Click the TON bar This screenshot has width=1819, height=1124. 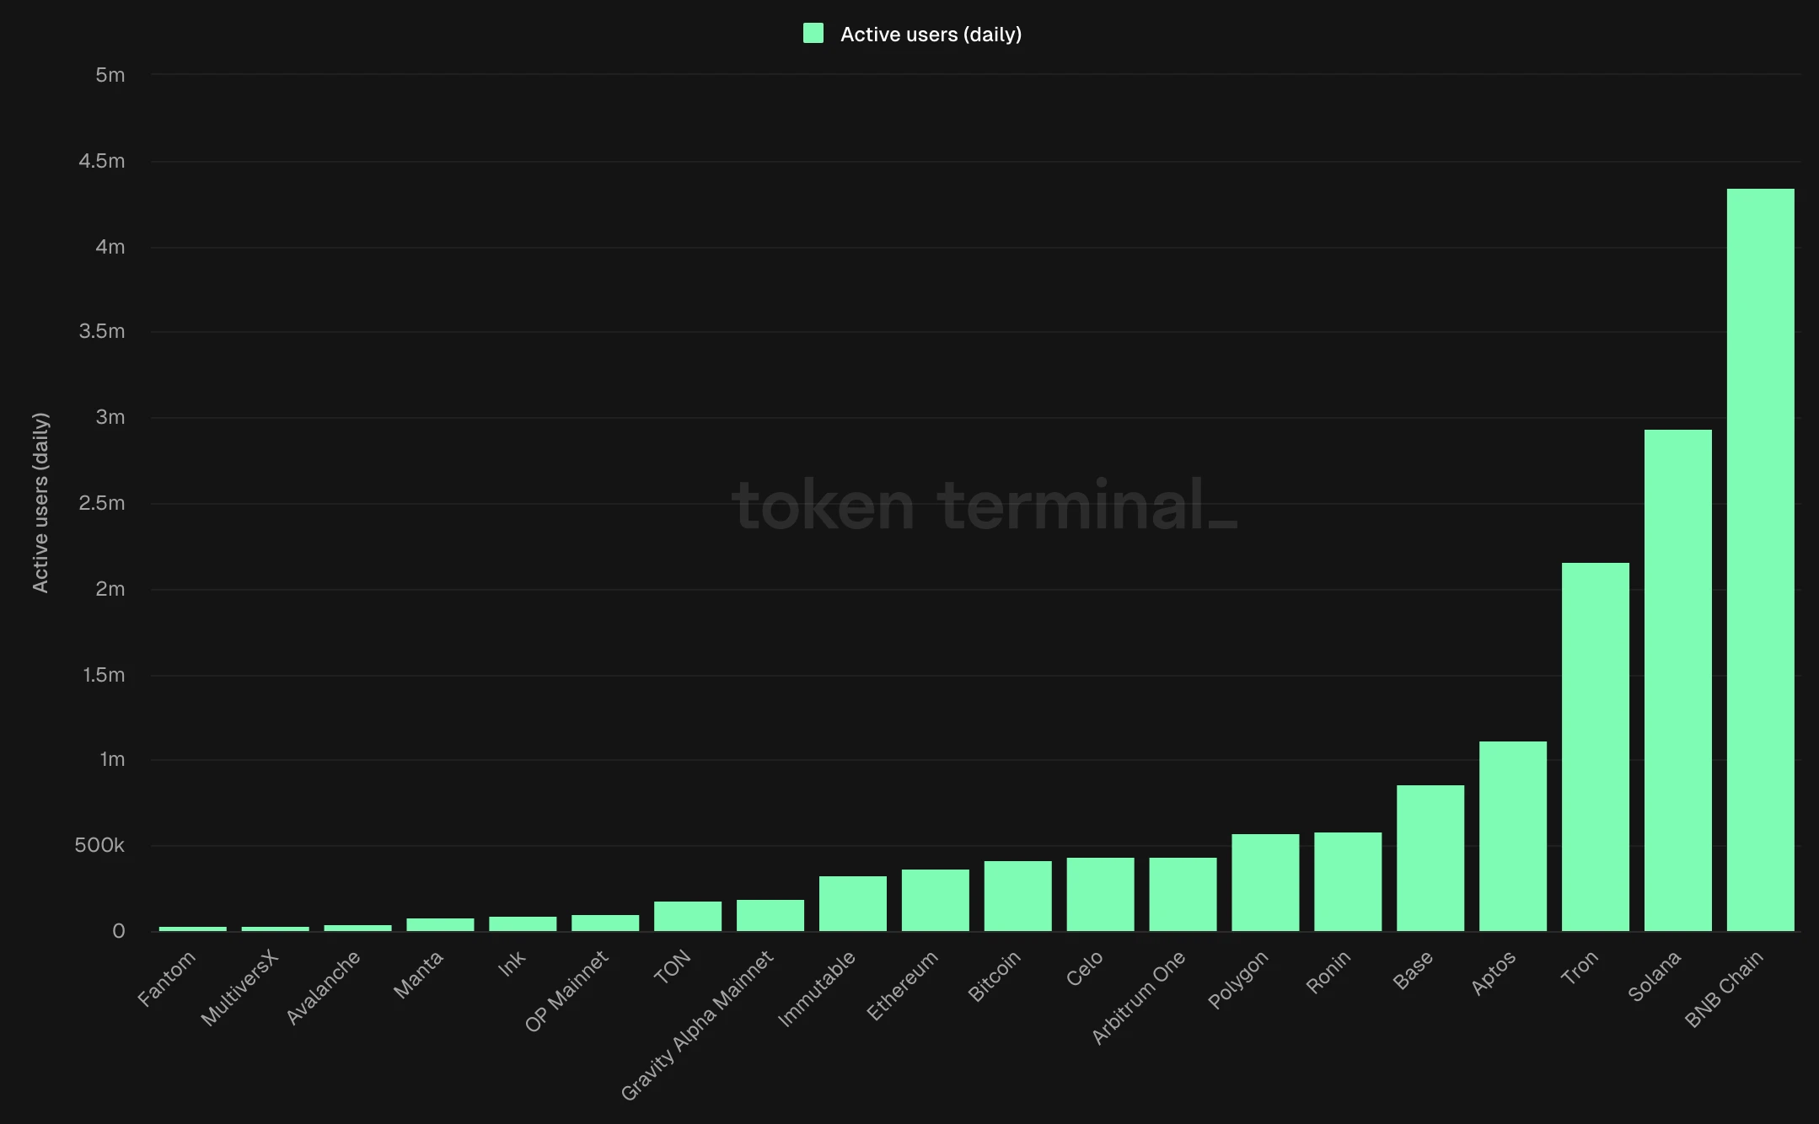[x=687, y=916]
